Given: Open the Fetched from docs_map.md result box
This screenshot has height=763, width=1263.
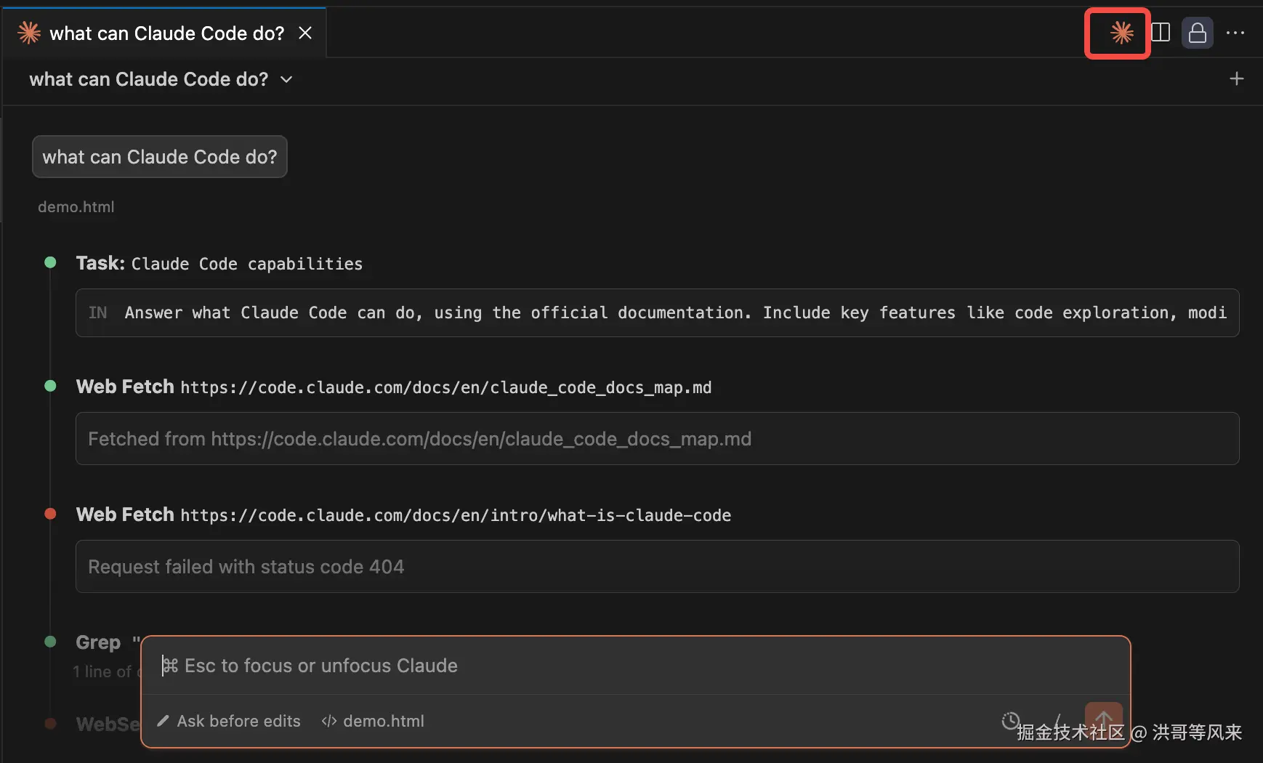Looking at the screenshot, I should 657,439.
